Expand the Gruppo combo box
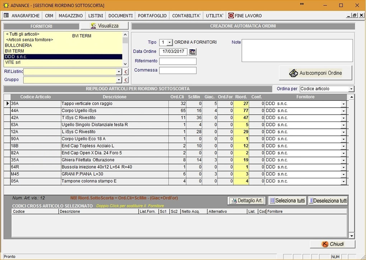Viewport: 366px width, 260px height. point(119,80)
